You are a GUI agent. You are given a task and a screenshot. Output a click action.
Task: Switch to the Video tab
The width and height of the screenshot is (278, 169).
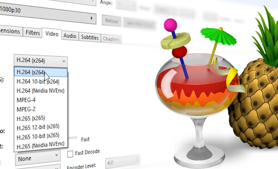click(52, 34)
